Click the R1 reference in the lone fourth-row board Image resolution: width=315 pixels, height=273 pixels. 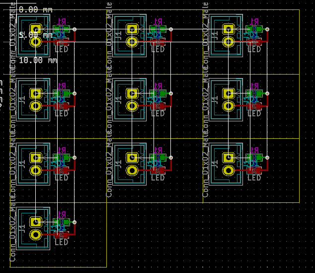click(62, 214)
